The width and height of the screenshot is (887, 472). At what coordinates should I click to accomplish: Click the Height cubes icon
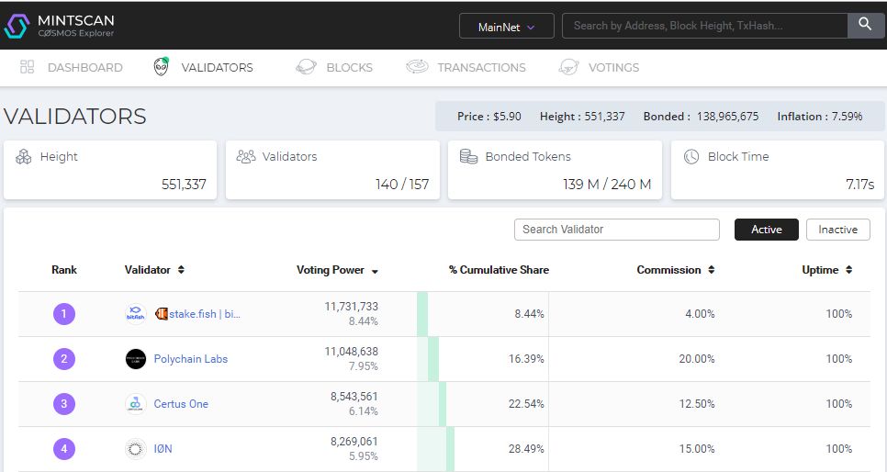pos(23,157)
